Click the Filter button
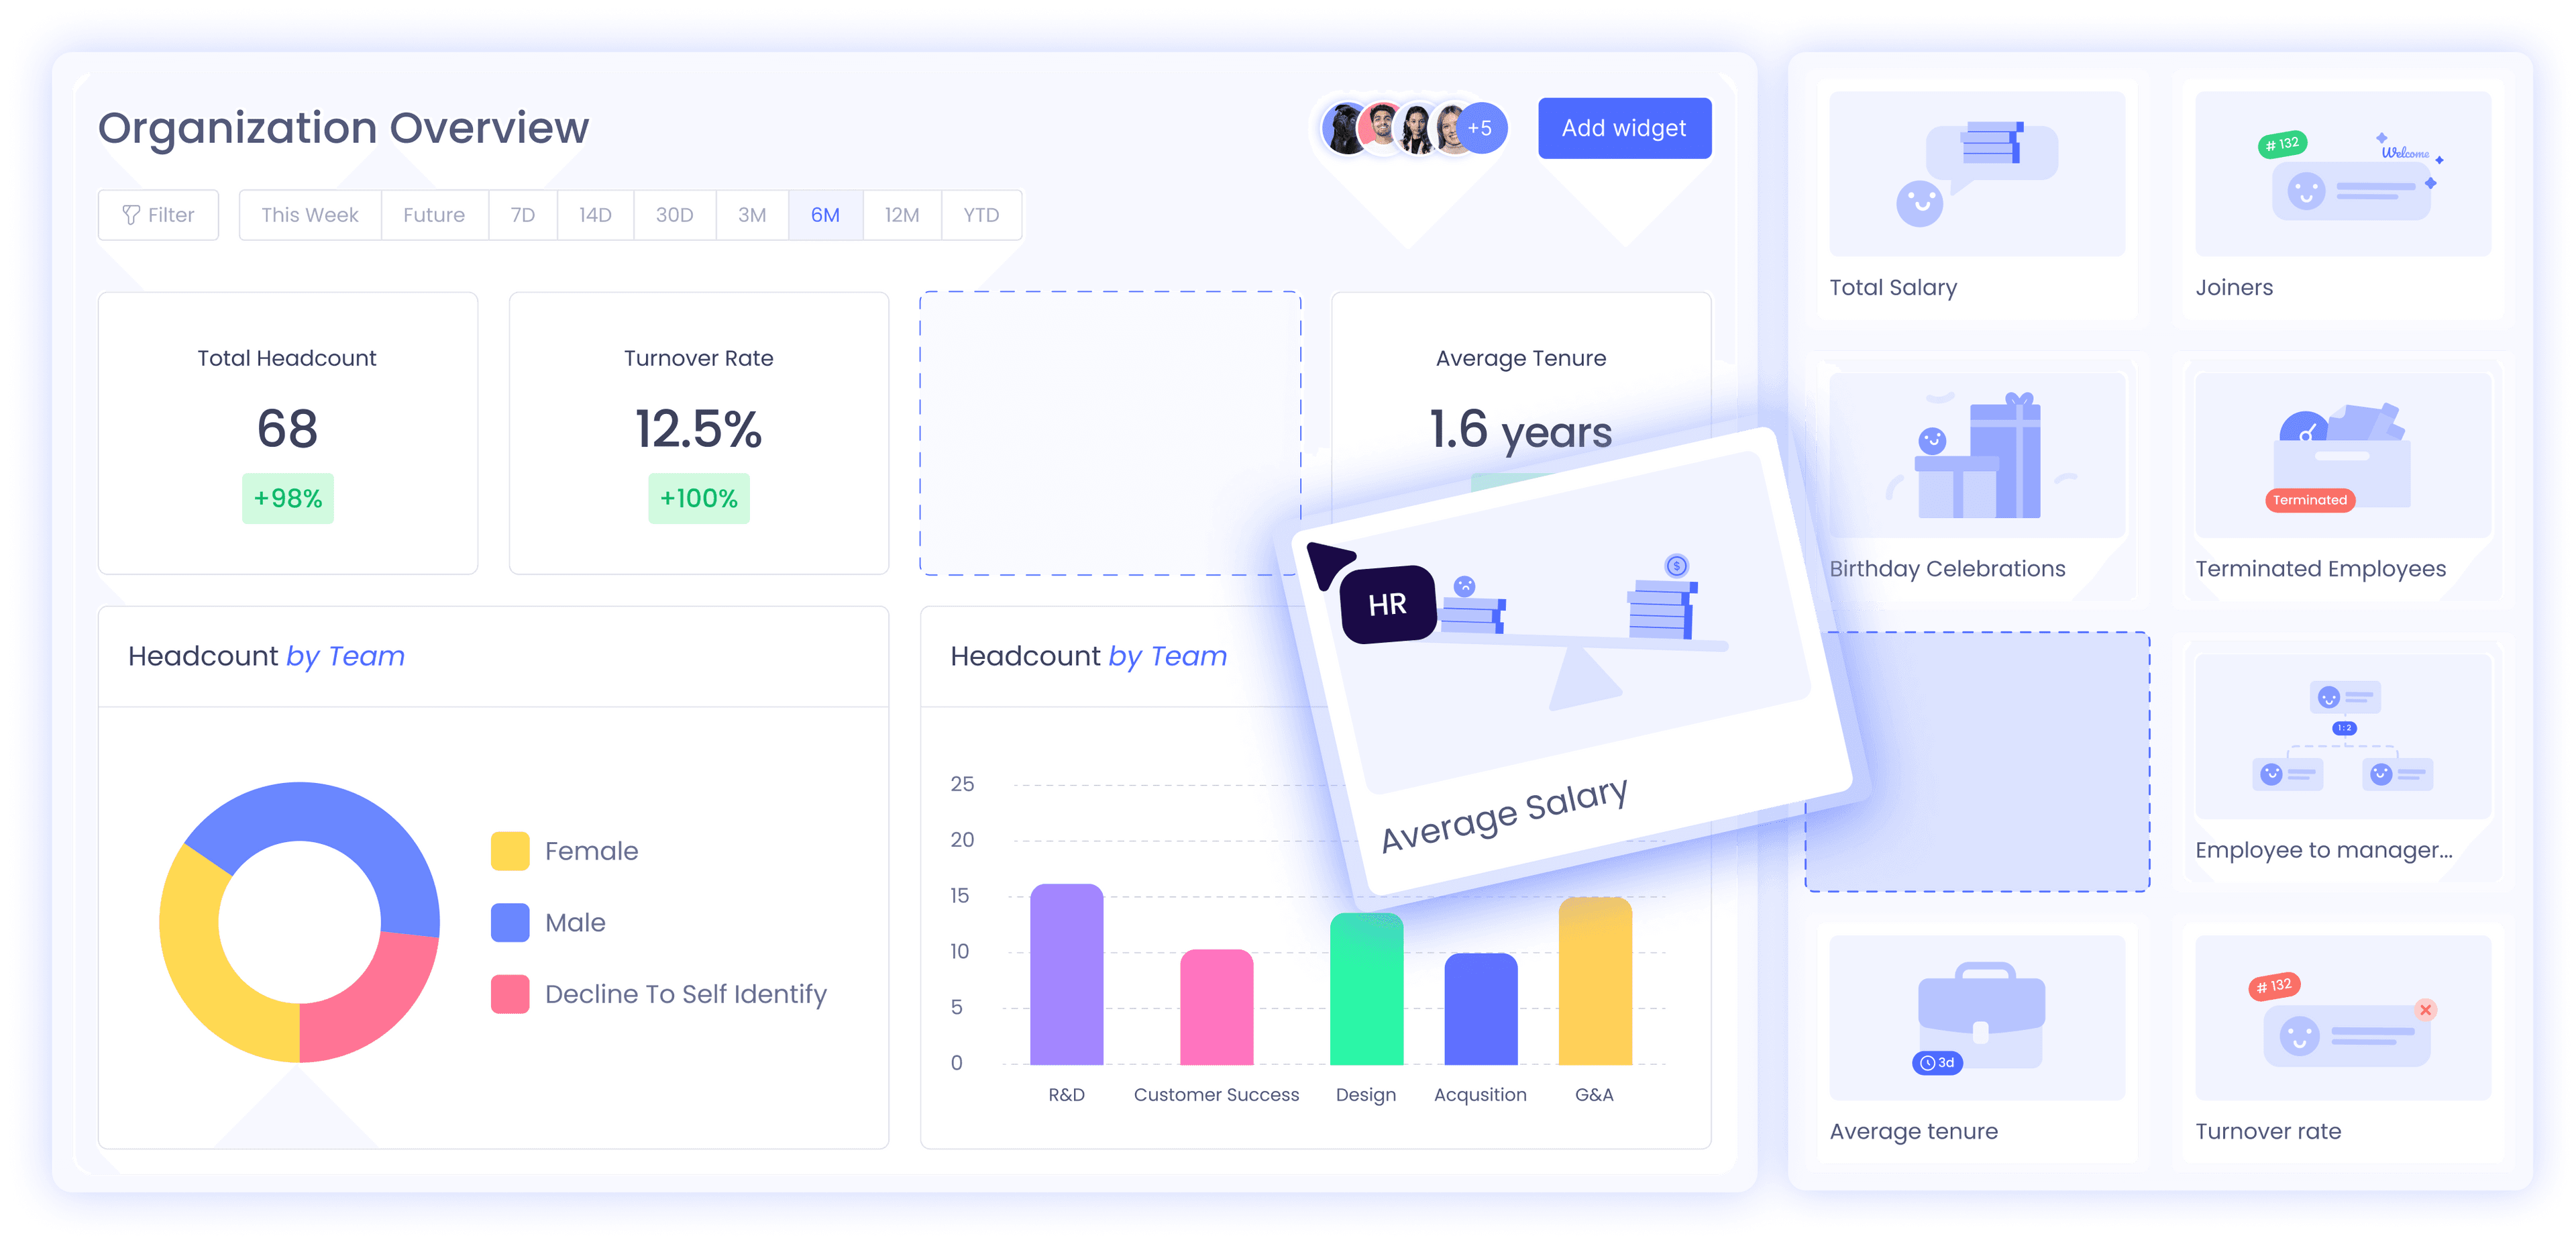The width and height of the screenshot is (2576, 1242). (x=158, y=215)
